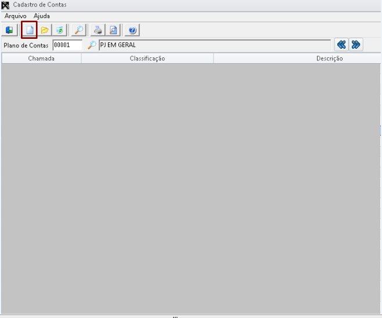This screenshot has height=318, width=382.
Task: Click the Plano de Contas code field 00001
Action: click(x=67, y=45)
